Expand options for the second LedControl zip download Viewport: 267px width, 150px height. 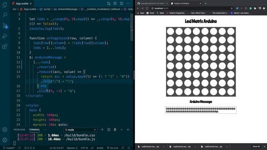195,147
